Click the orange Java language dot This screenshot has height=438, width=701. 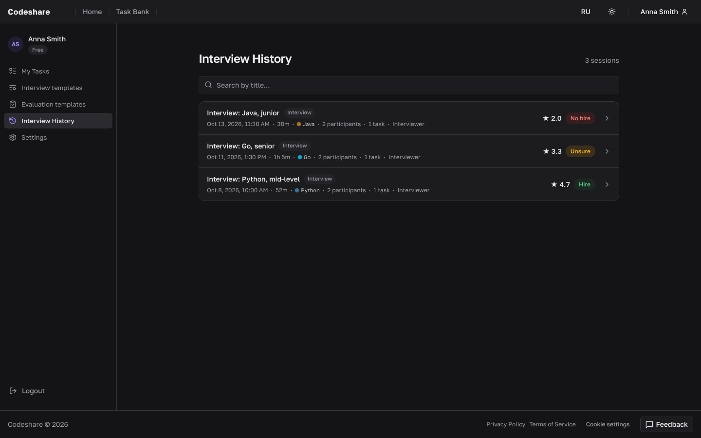(x=299, y=124)
